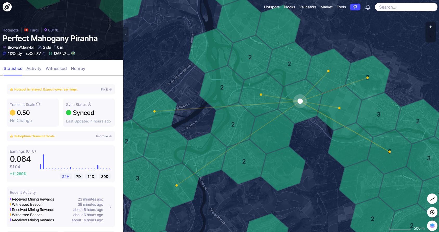Open the Witnessed tab

[56, 68]
